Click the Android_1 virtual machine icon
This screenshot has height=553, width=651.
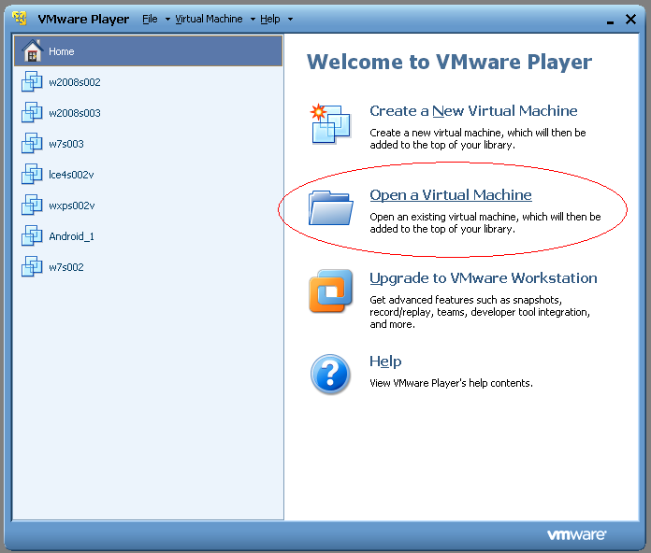point(32,236)
